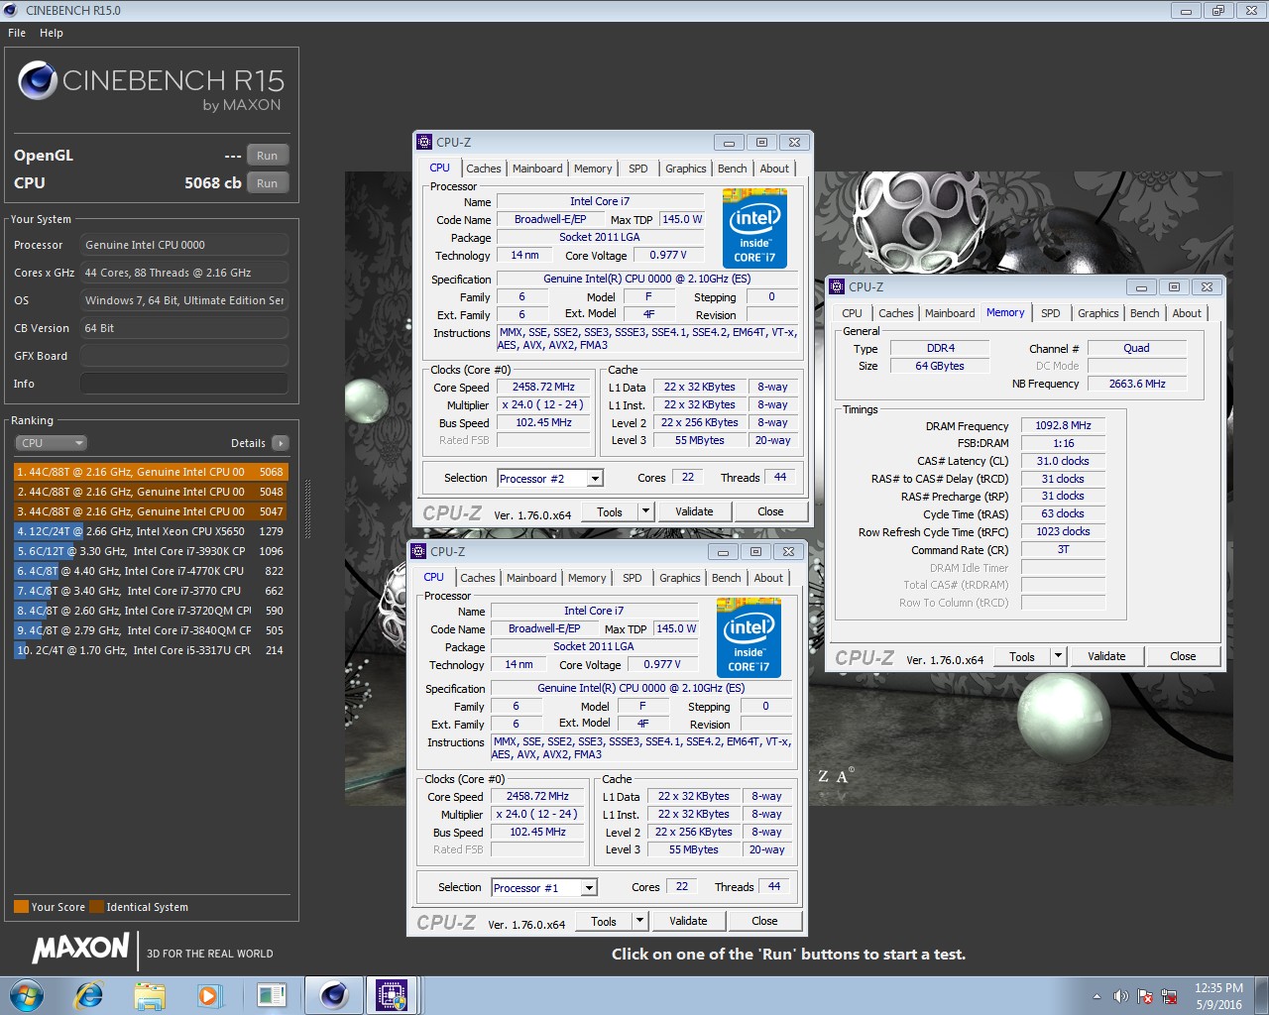The image size is (1269, 1015).
Task: Click the volume speaker tray icon
Action: click(1120, 996)
